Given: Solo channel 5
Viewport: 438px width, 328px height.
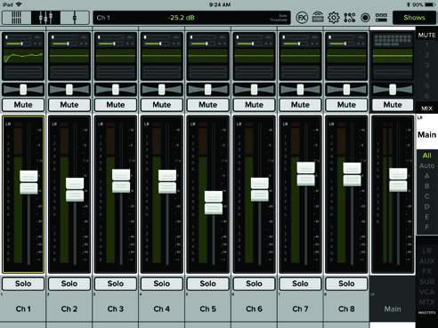Looking at the screenshot, I should (207, 284).
